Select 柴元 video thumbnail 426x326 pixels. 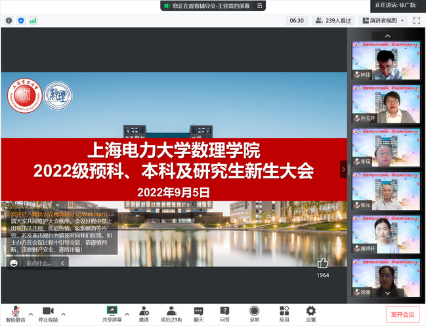pos(386,191)
